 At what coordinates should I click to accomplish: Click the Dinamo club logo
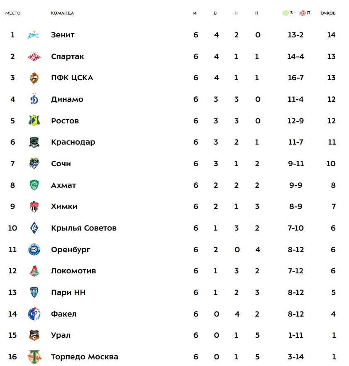[x=34, y=99]
